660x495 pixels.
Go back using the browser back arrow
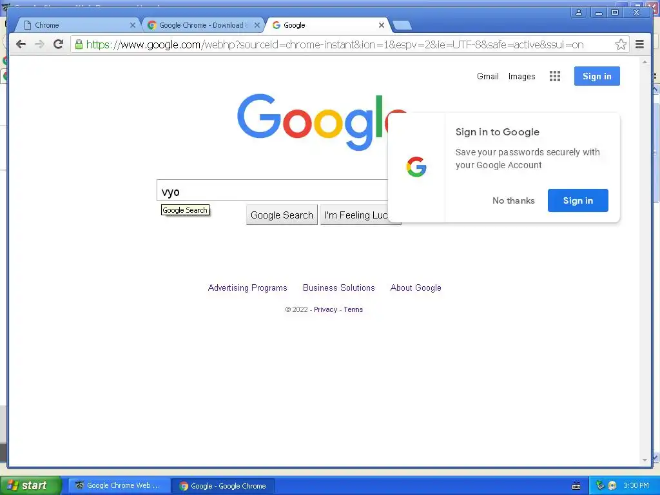pos(21,44)
